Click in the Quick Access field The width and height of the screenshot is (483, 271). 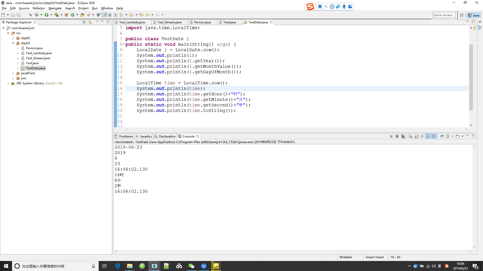[444, 15]
